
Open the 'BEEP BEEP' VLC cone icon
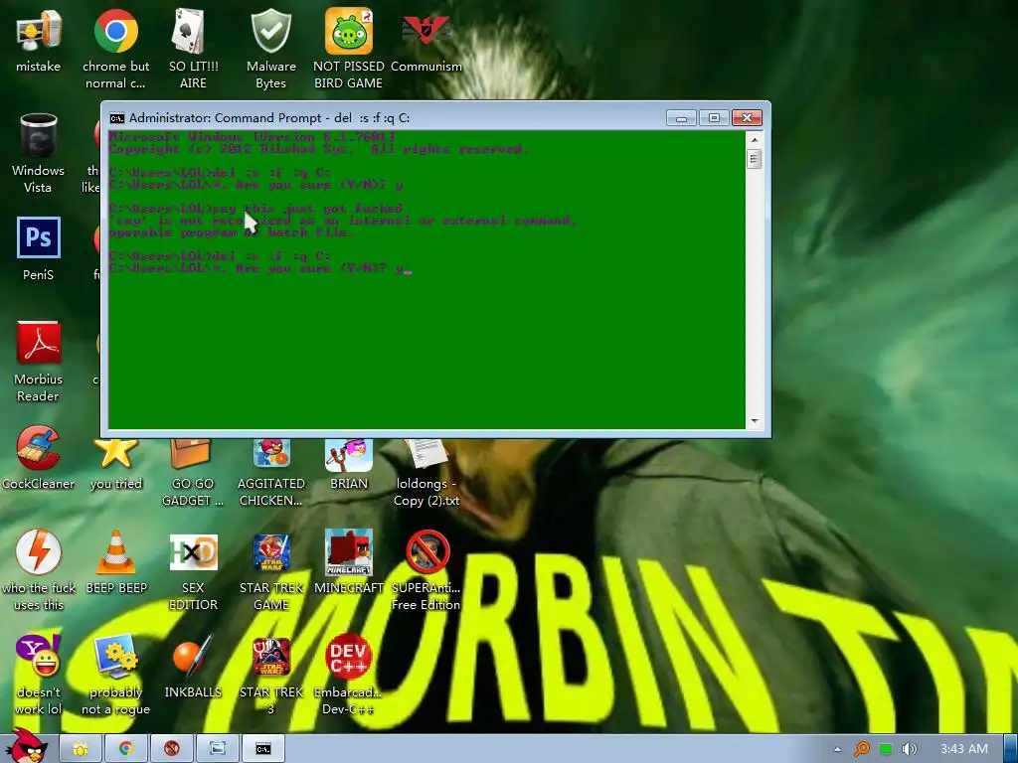point(116,562)
